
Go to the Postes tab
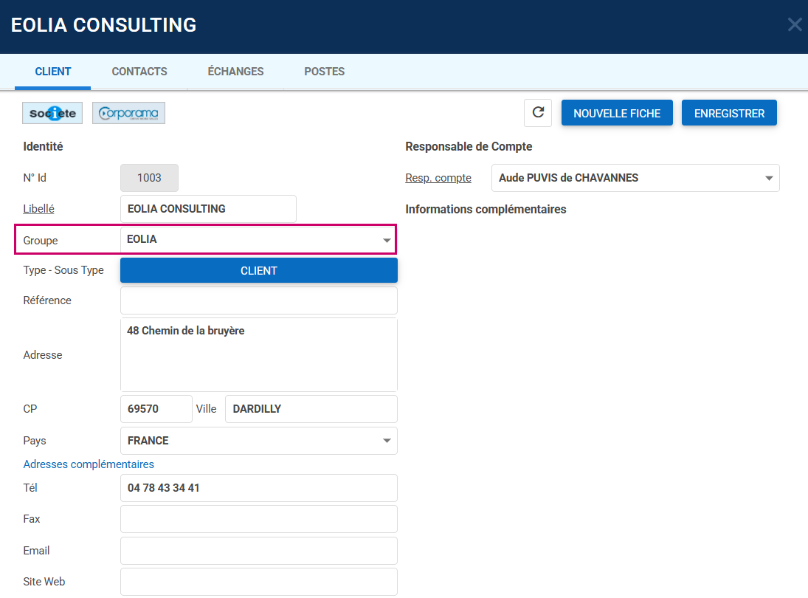[x=324, y=72]
